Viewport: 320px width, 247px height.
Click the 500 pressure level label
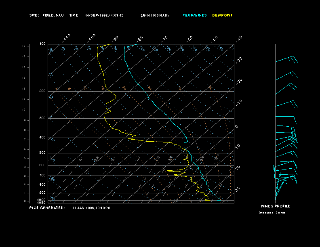point(42,153)
